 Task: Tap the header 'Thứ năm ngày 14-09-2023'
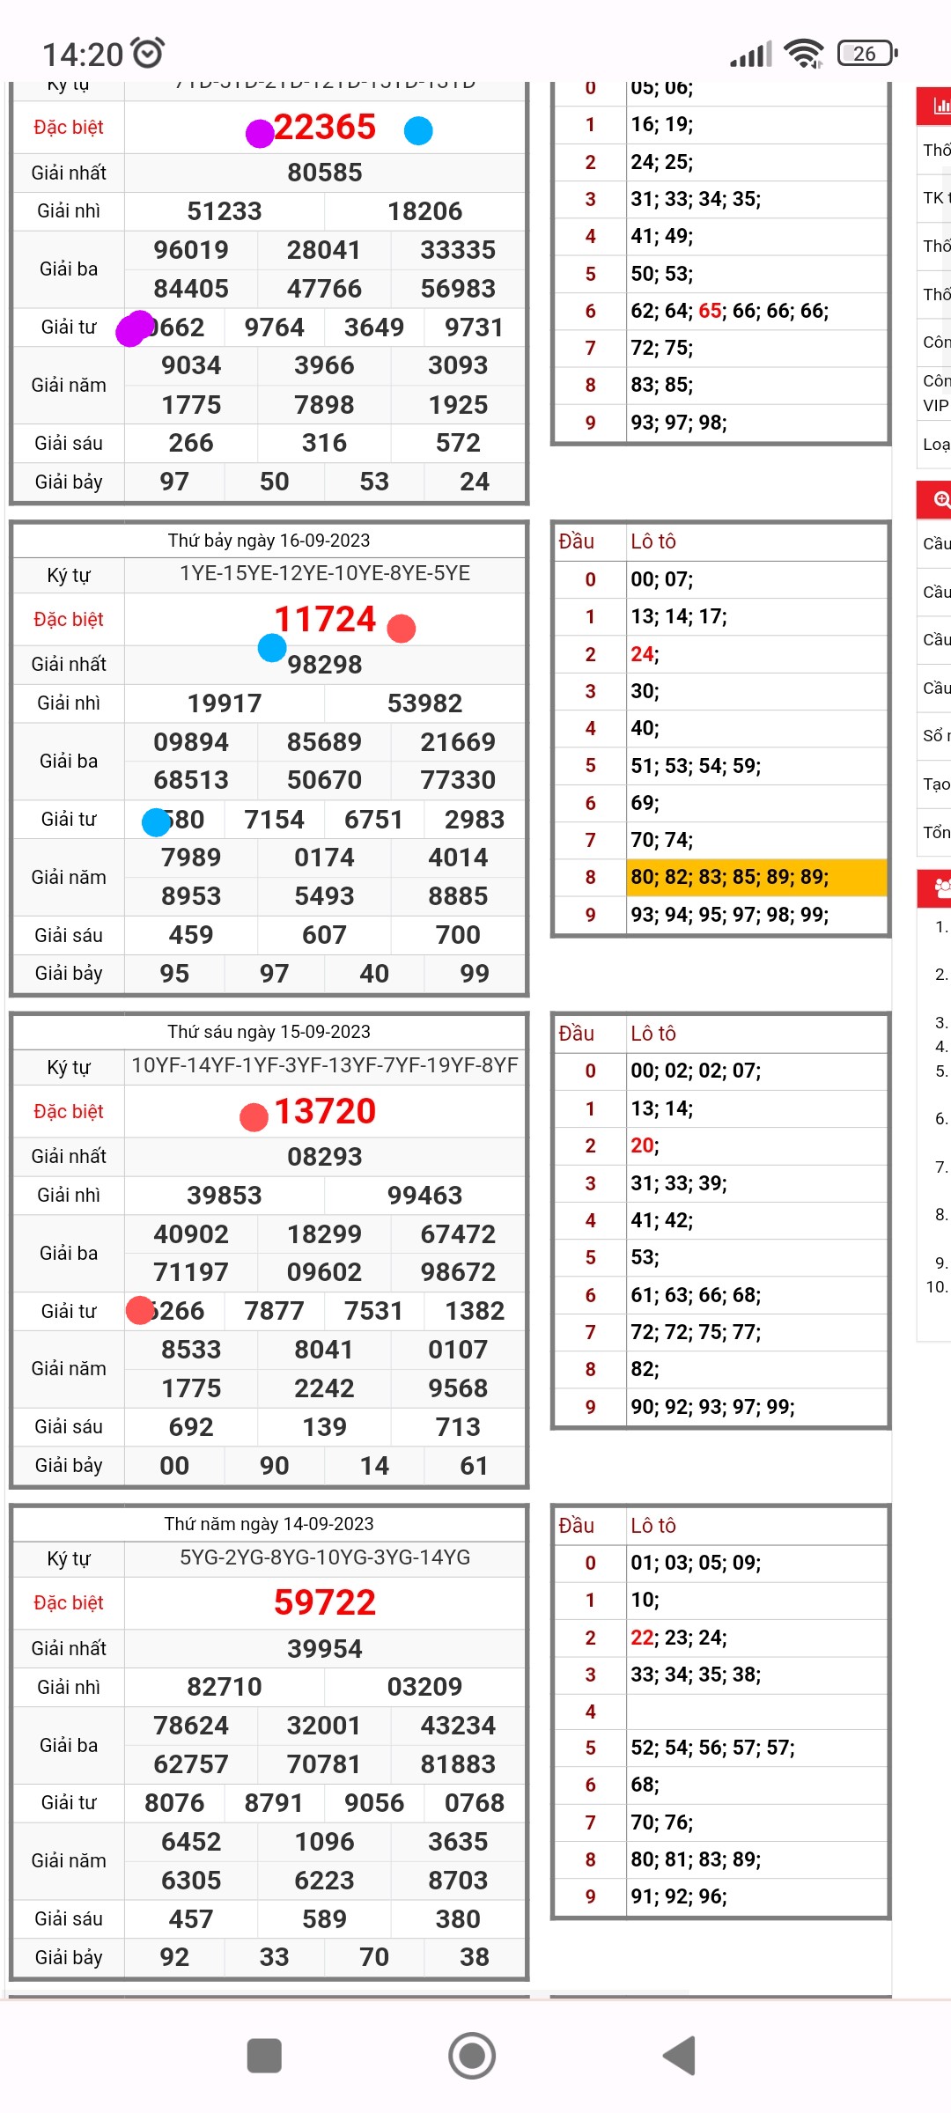pos(269,1524)
